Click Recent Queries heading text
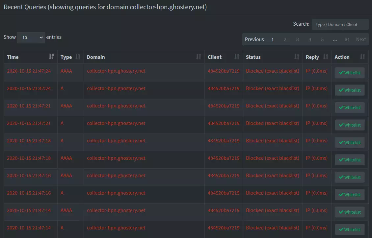The height and width of the screenshot is (238, 372). 105,7
